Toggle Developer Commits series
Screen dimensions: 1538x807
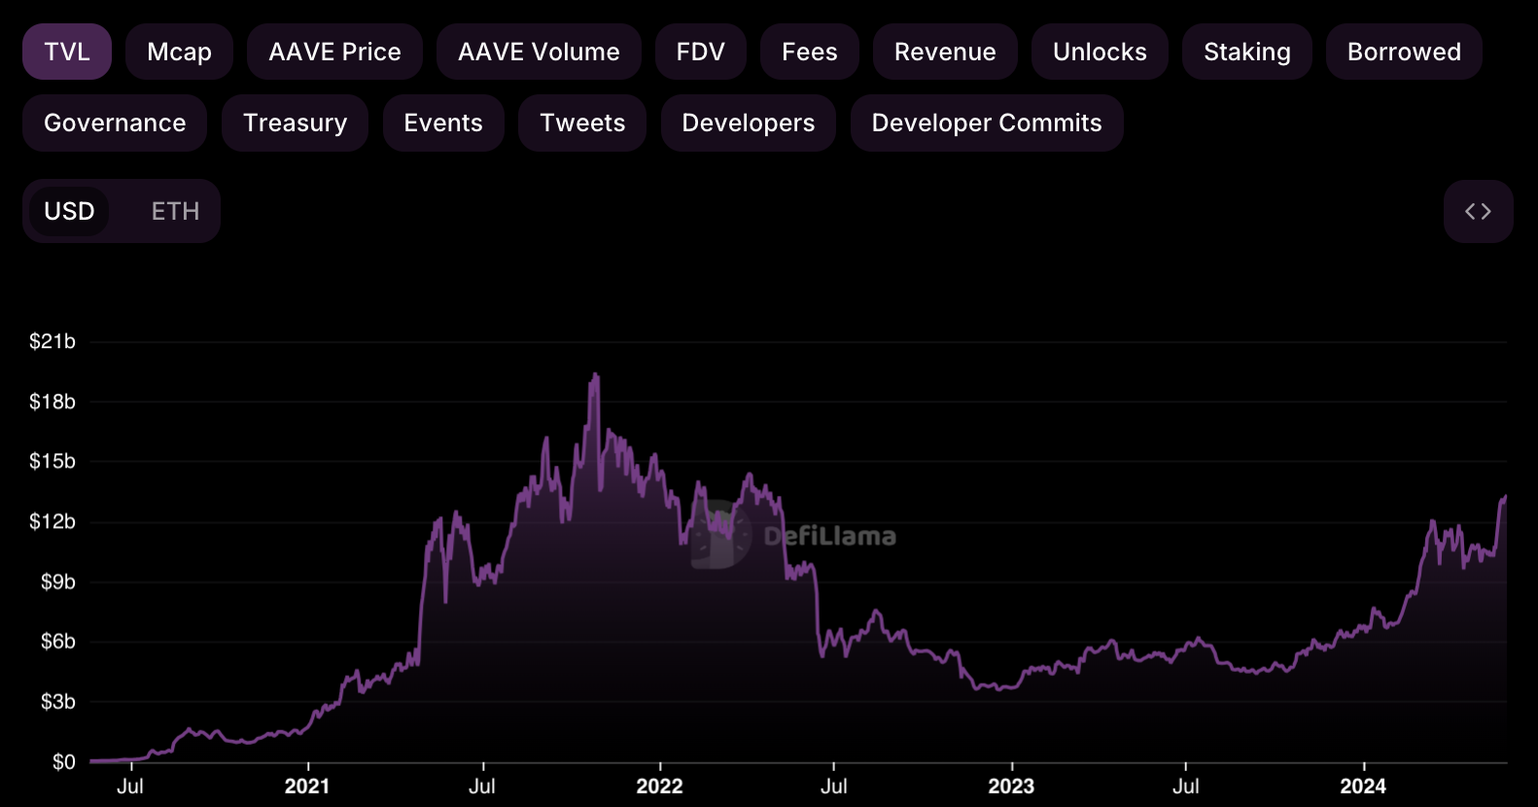[987, 123]
